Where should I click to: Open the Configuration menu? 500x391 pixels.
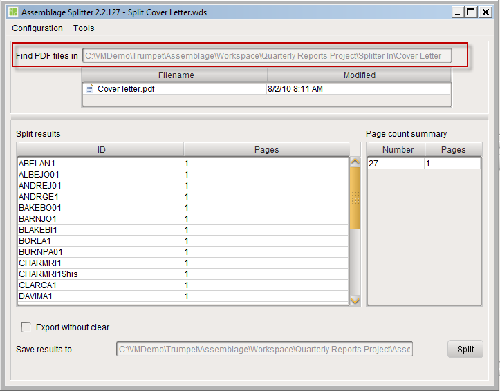(x=37, y=28)
